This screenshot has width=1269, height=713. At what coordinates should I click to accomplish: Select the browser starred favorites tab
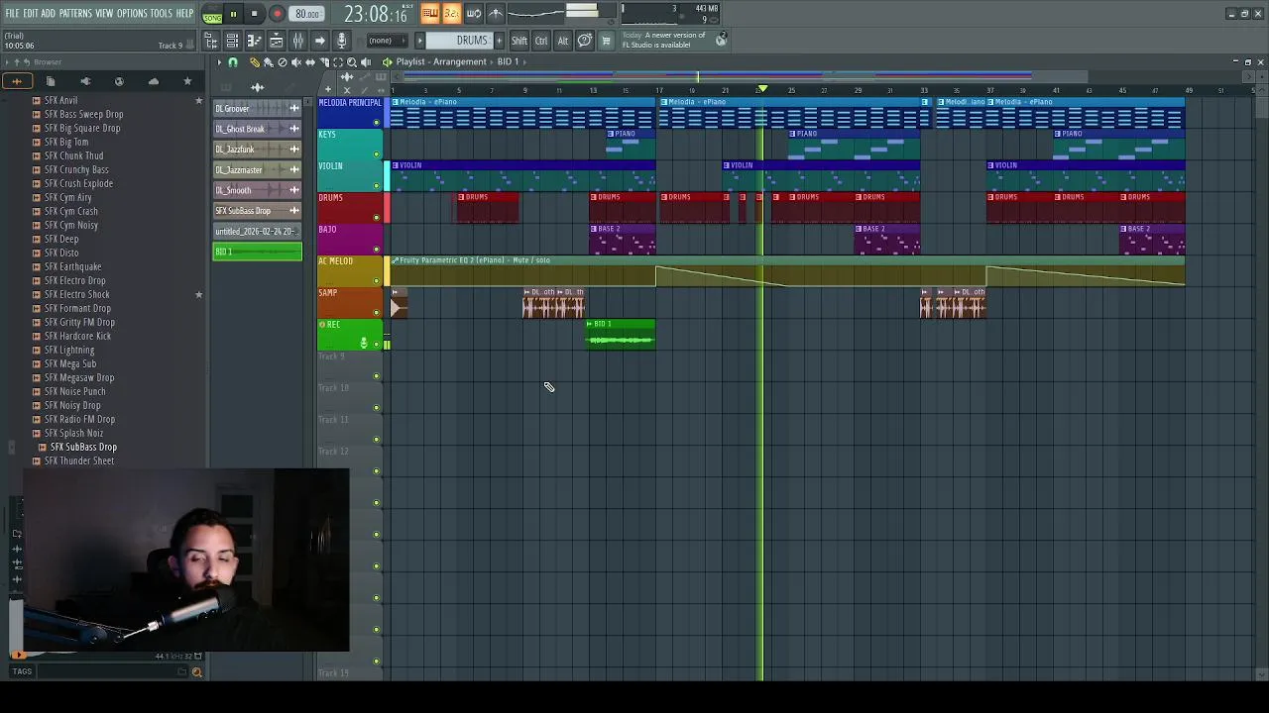[x=187, y=81]
